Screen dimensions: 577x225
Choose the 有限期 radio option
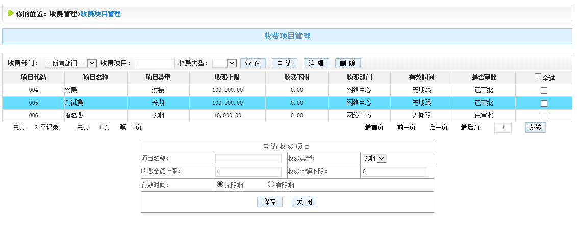pyautogui.click(x=271, y=184)
